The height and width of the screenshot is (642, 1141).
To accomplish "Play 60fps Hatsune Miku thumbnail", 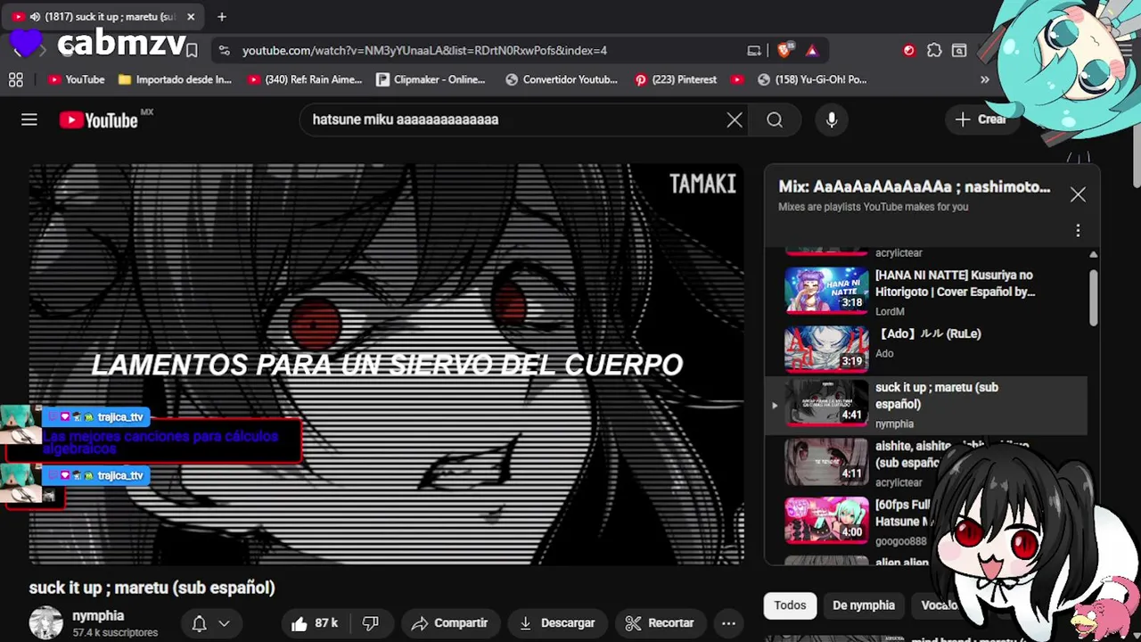I will 826,520.
